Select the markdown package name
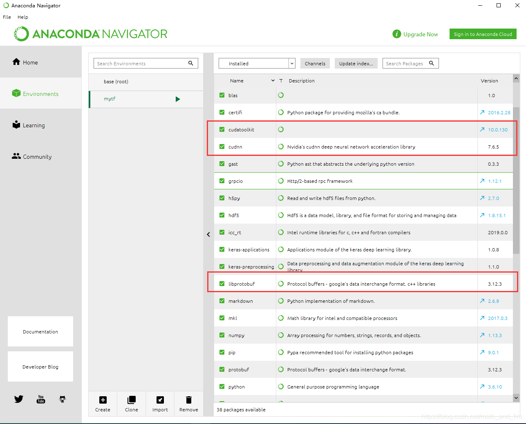Image resolution: width=526 pixels, height=424 pixels. click(241, 301)
